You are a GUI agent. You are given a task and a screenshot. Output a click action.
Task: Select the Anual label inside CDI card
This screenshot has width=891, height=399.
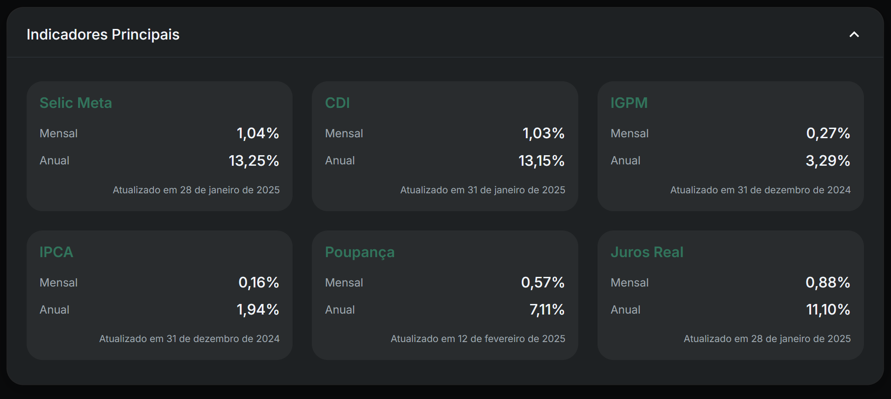click(340, 161)
